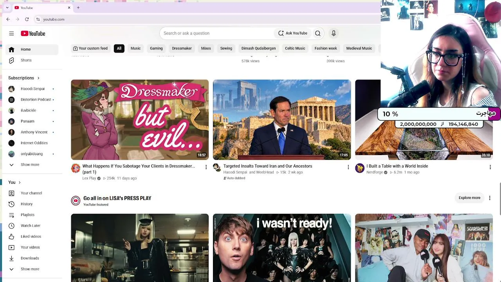Click the search magnifier icon
Viewport: 501px width, 282px height.
pos(318,33)
